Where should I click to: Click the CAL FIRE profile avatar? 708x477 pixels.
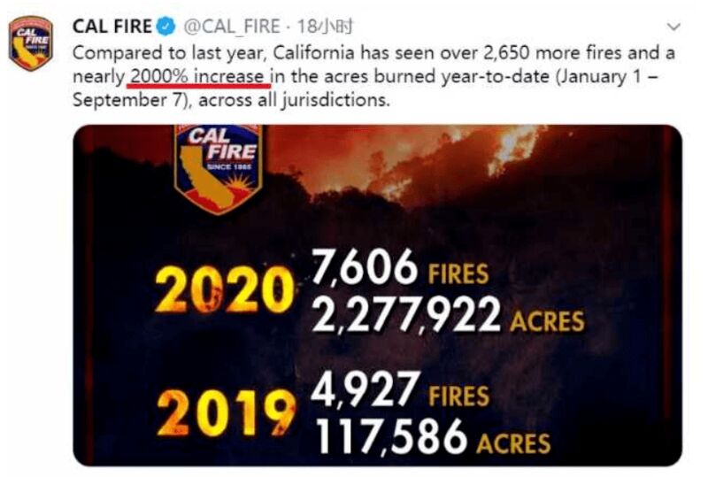coord(31,42)
